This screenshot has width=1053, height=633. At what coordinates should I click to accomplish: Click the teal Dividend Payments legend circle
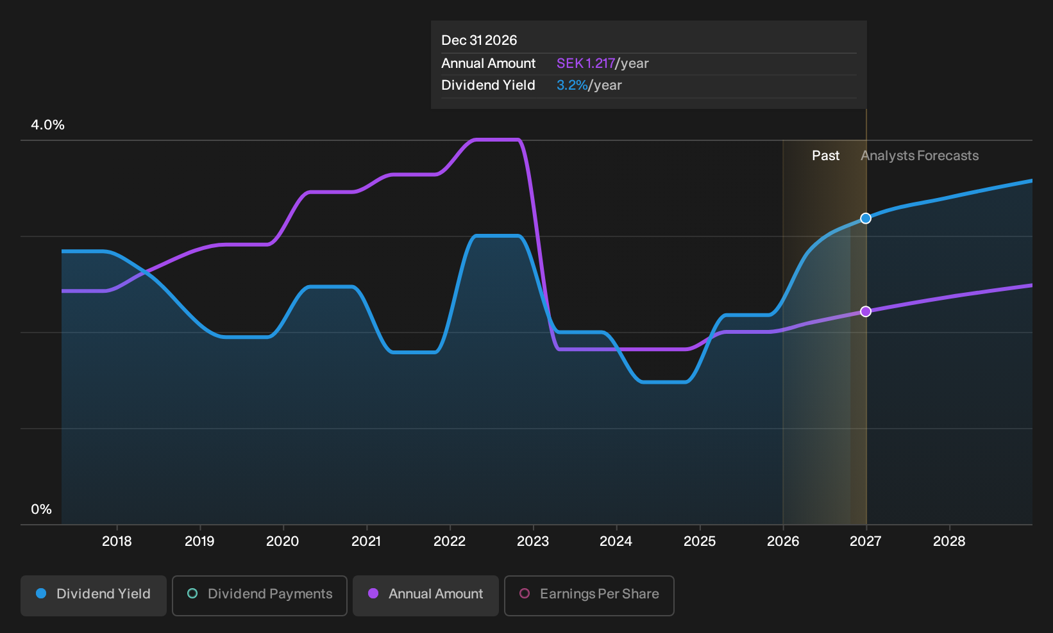[x=192, y=593]
